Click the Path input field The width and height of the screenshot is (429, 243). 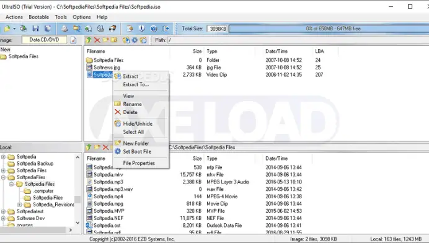point(298,40)
